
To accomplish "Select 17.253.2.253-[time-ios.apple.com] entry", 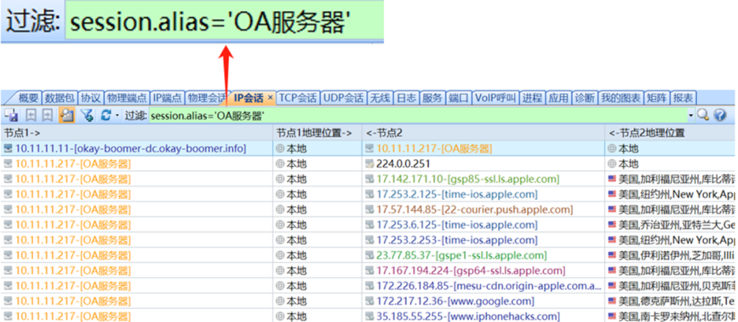I will [x=457, y=240].
